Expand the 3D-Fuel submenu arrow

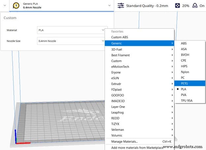[x=172, y=49]
